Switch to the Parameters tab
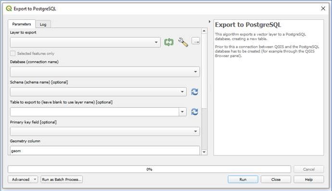332x191 pixels. pyautogui.click(x=22, y=24)
